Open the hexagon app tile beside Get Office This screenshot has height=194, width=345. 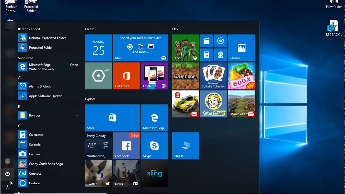(98, 76)
